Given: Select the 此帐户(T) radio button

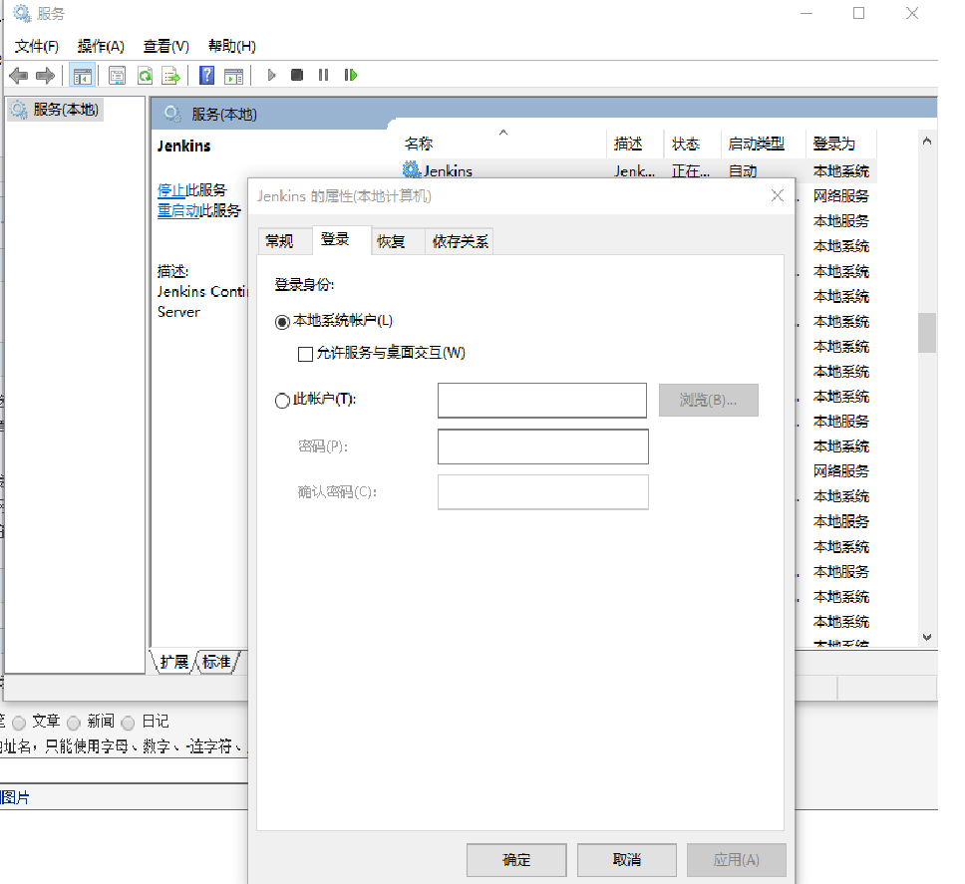Looking at the screenshot, I should pos(282,401).
